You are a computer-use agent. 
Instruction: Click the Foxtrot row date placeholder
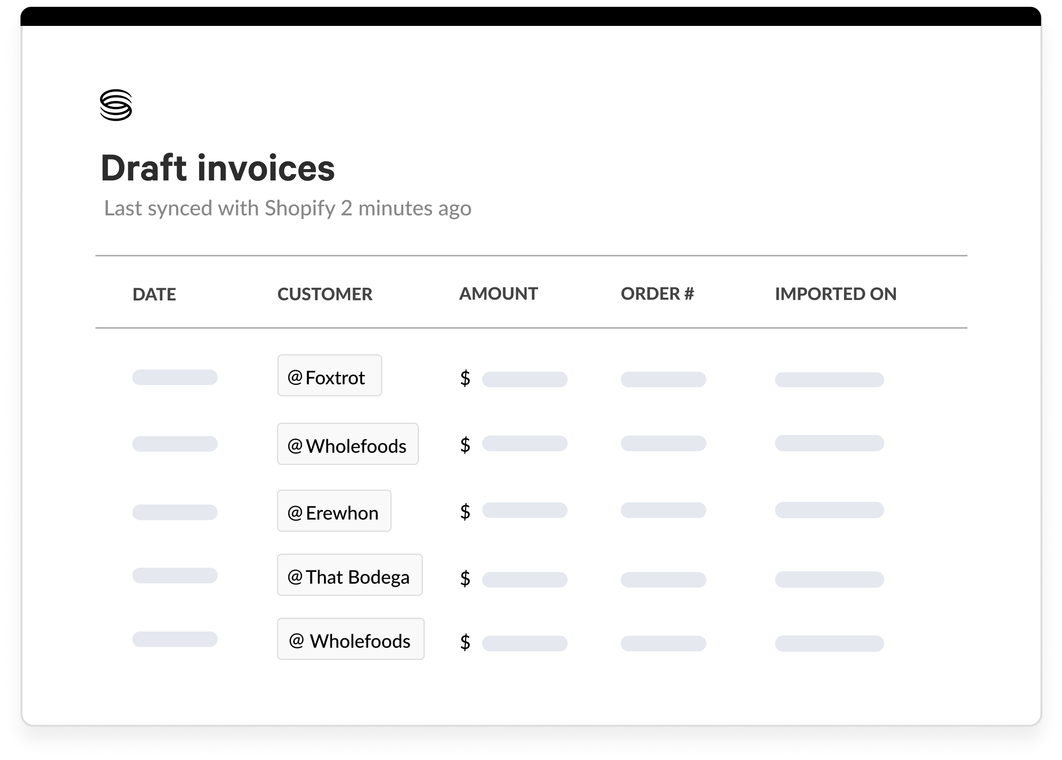coord(175,377)
